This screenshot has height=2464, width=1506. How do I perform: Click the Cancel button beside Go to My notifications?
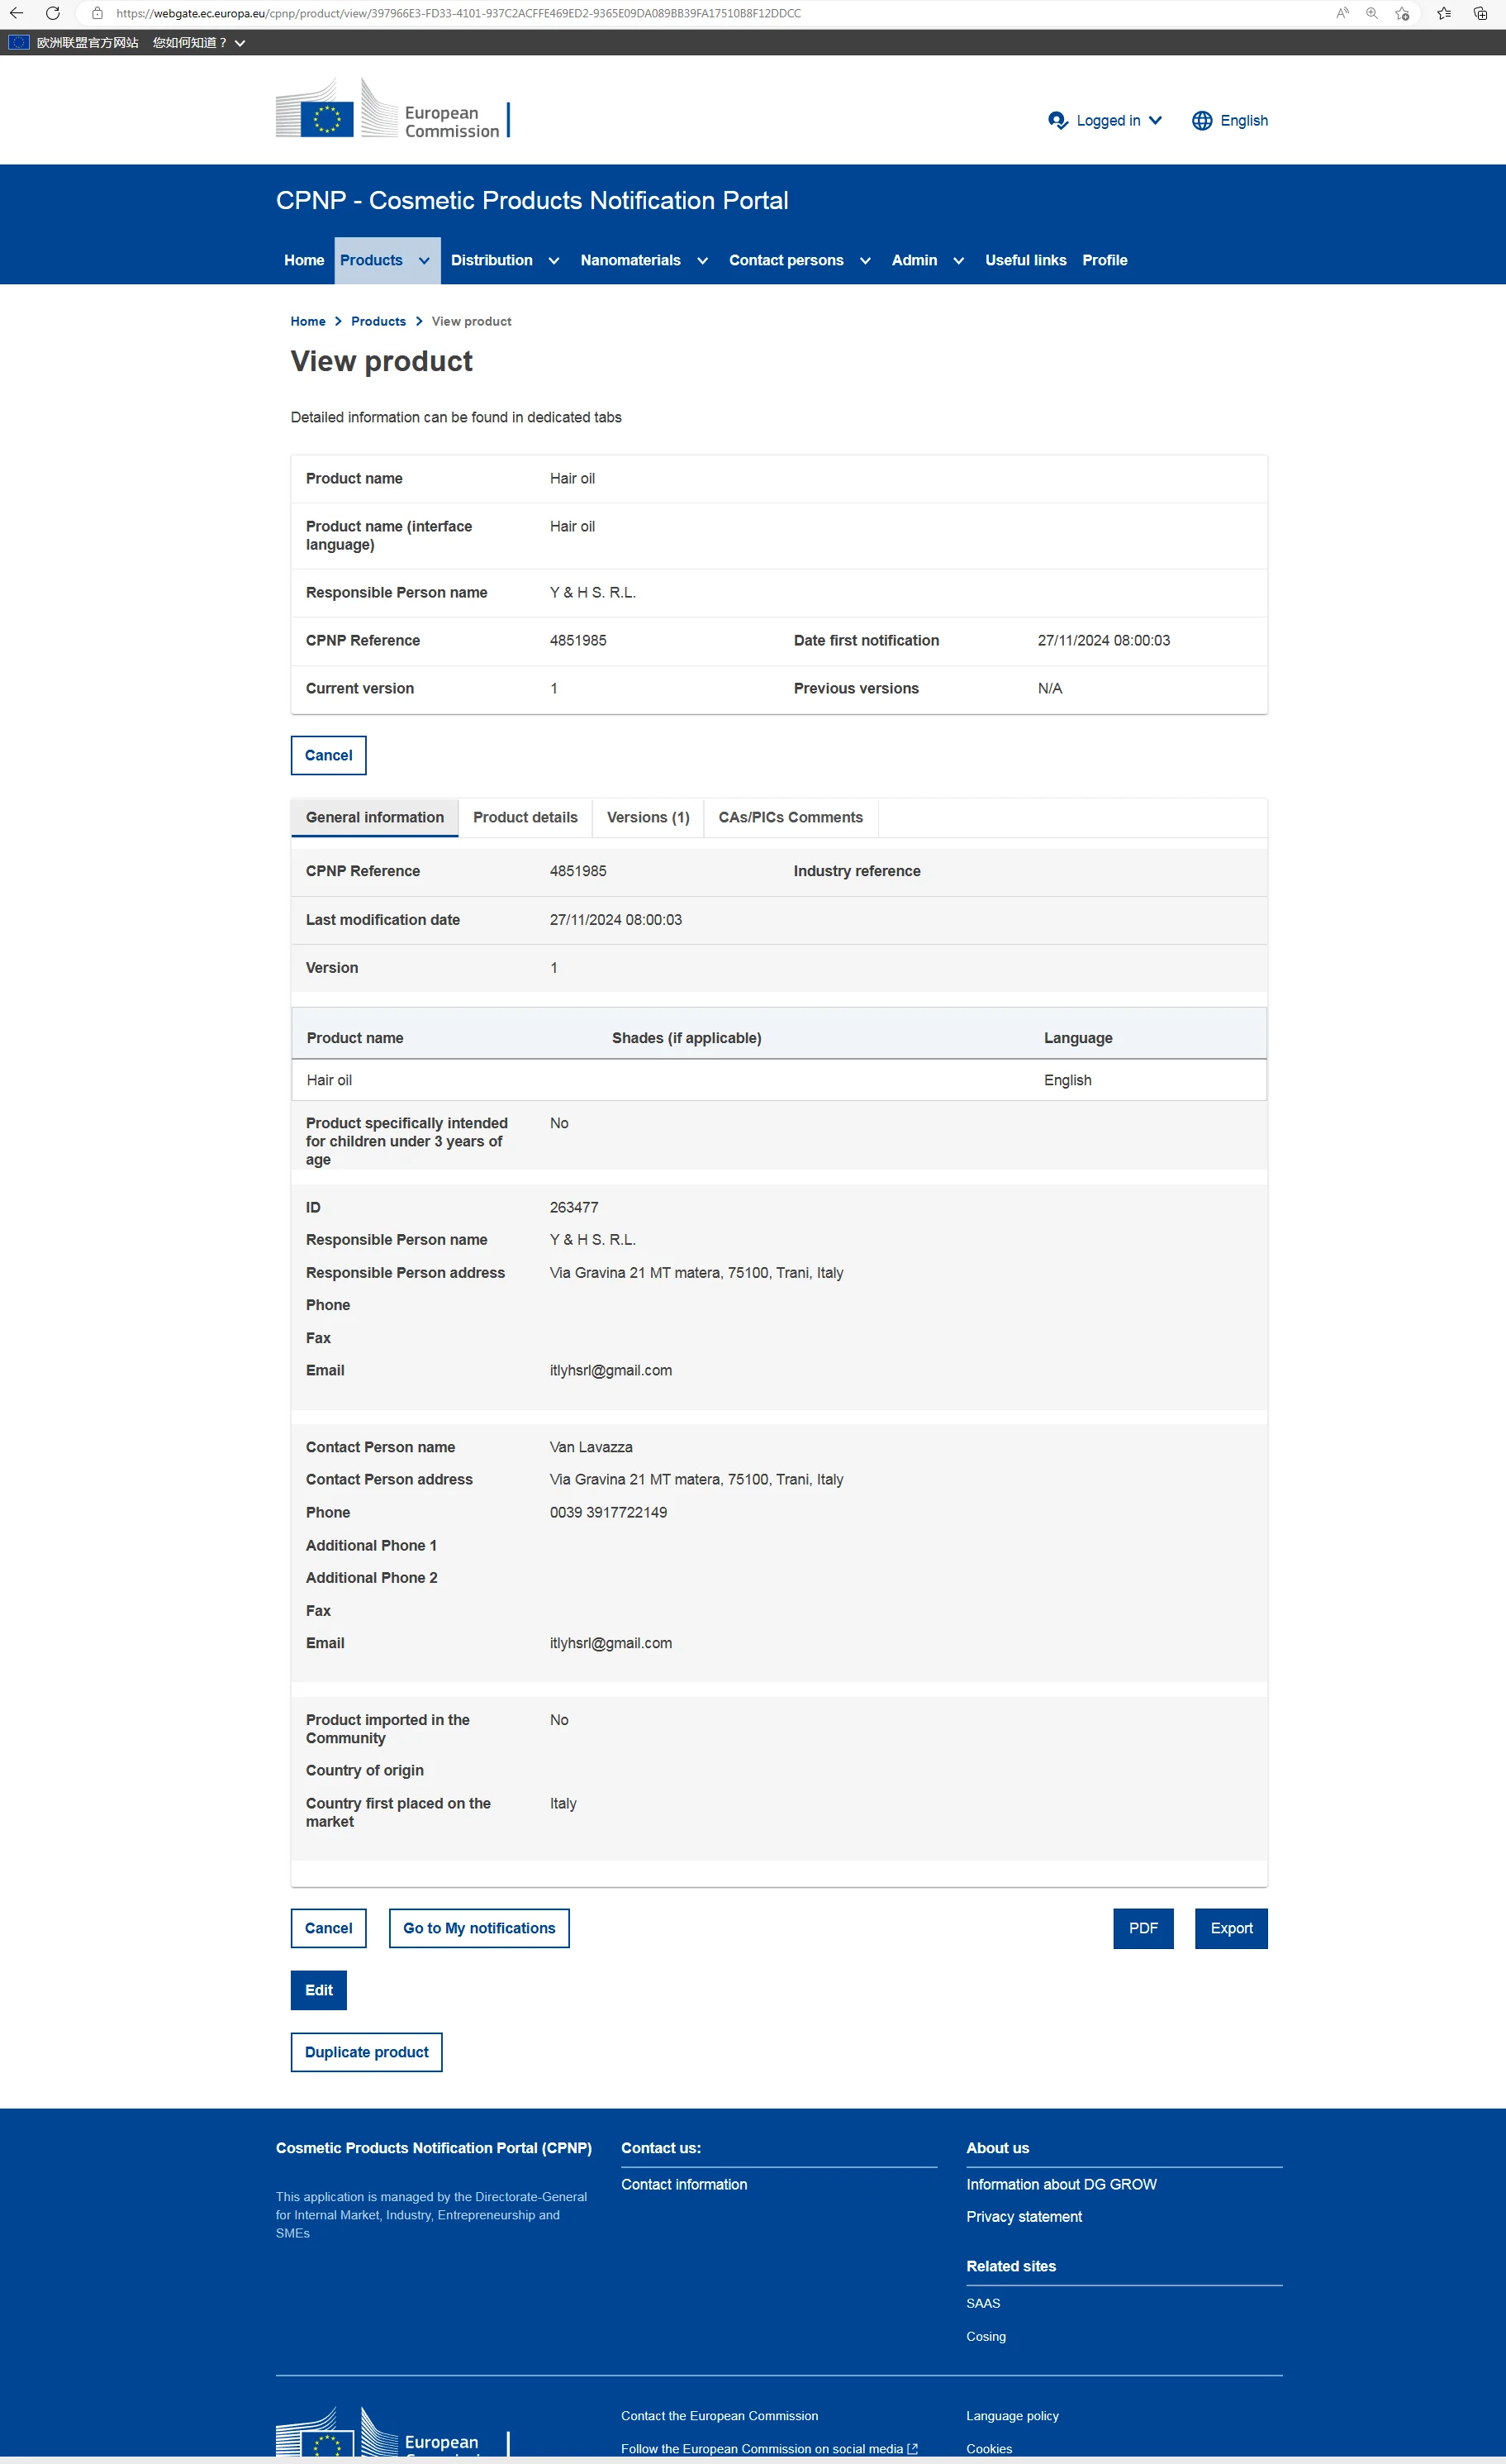pyautogui.click(x=329, y=1928)
